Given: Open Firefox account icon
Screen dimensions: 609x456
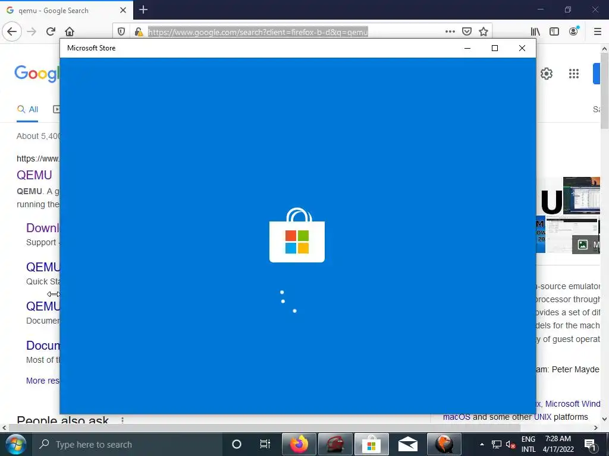Looking at the screenshot, I should pos(574,31).
